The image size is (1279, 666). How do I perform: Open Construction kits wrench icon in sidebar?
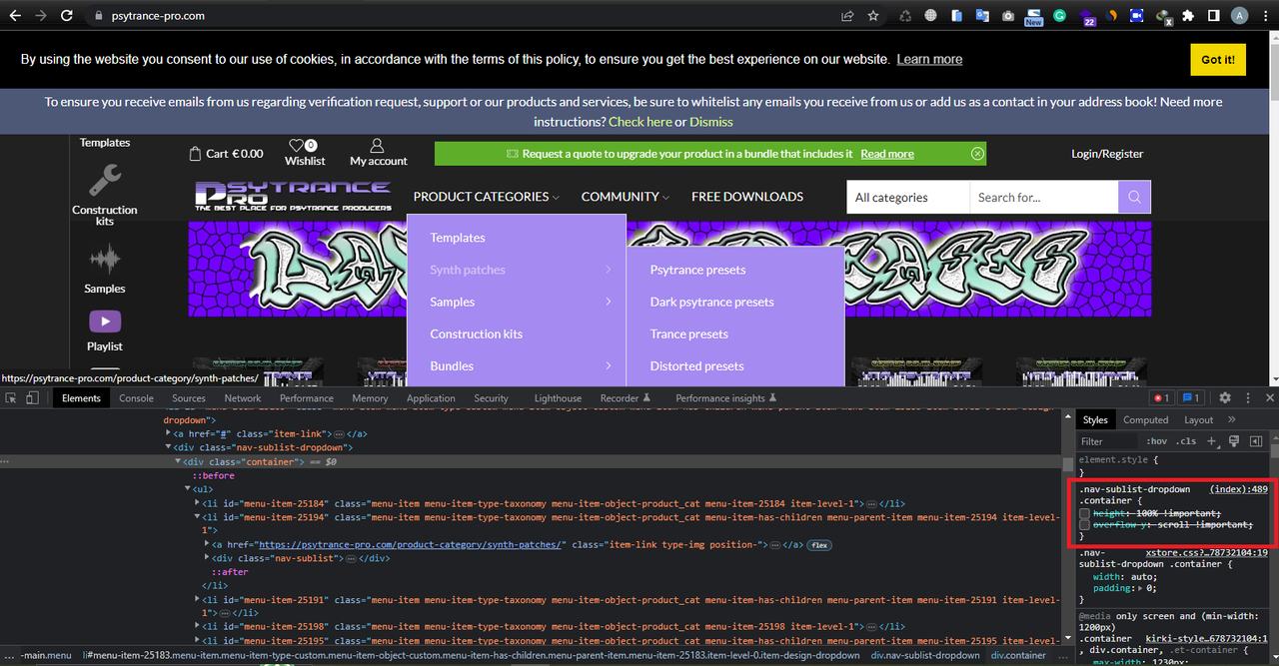point(105,181)
